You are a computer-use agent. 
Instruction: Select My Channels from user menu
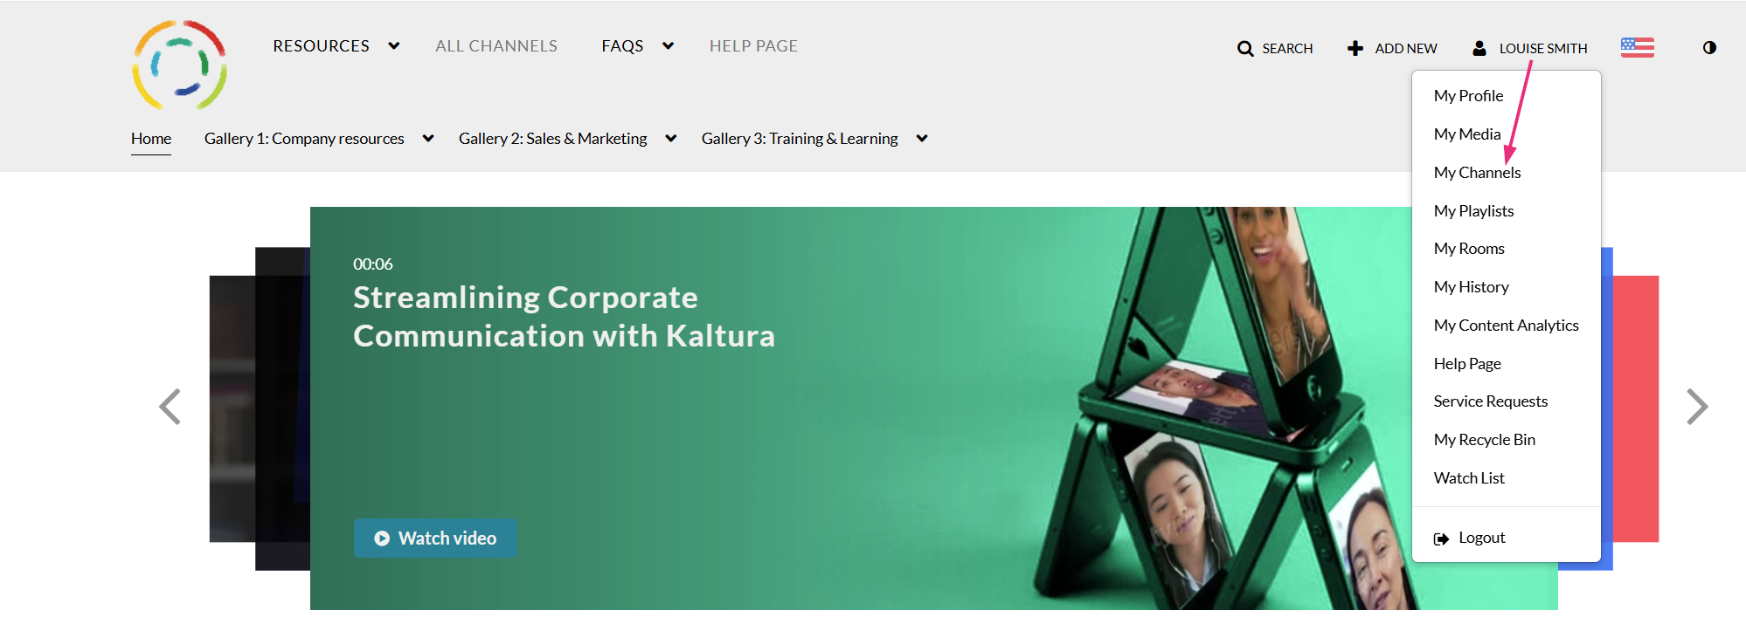tap(1477, 173)
